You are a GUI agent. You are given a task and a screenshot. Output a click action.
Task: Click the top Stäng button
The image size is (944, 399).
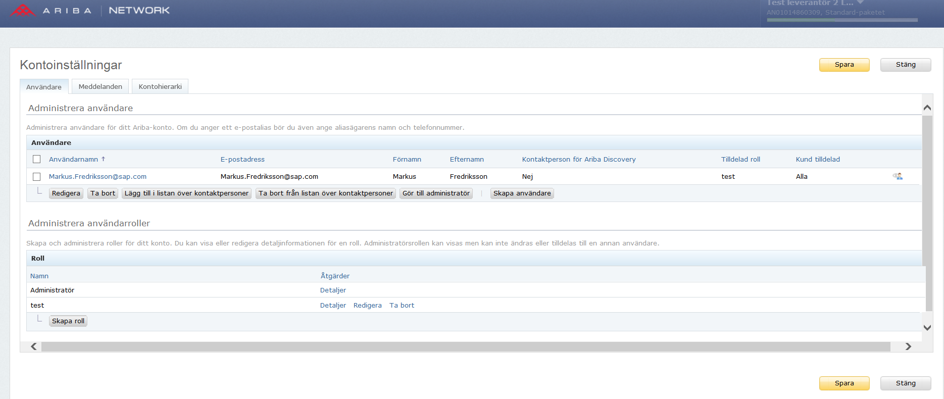tap(906, 65)
